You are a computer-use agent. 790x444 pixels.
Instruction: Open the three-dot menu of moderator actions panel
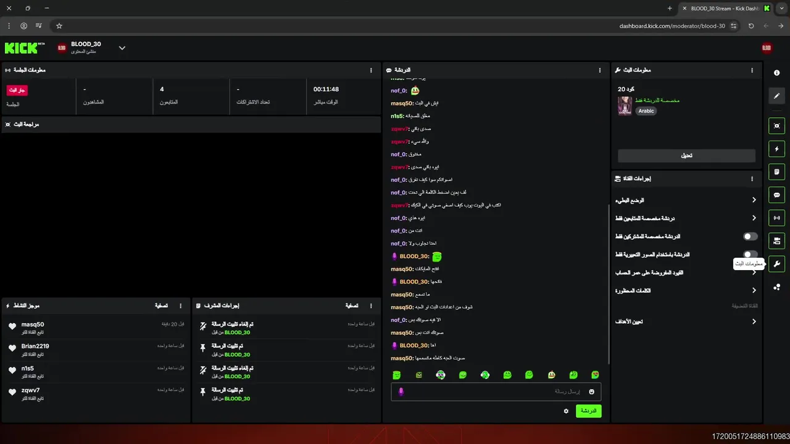[x=371, y=306]
